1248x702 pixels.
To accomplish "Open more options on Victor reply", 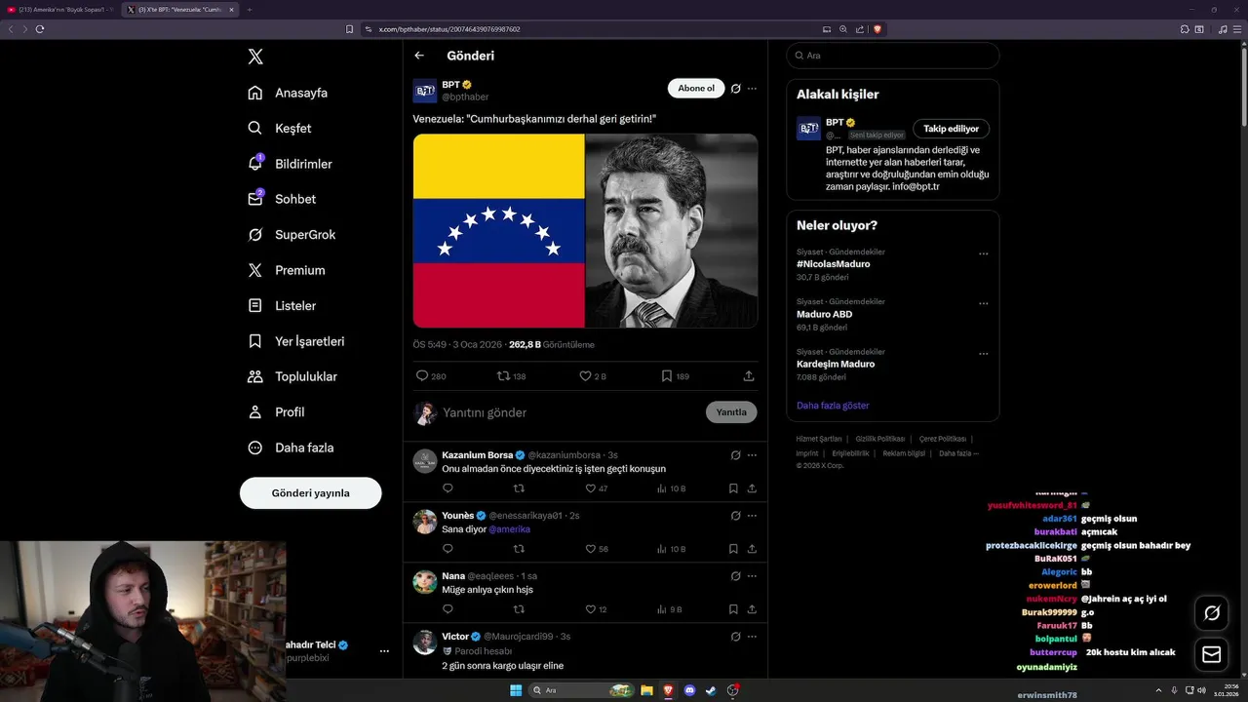I will coord(752,637).
